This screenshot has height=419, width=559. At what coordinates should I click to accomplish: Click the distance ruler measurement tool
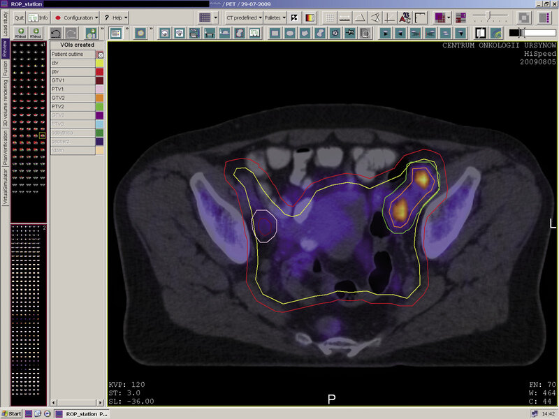point(344,17)
